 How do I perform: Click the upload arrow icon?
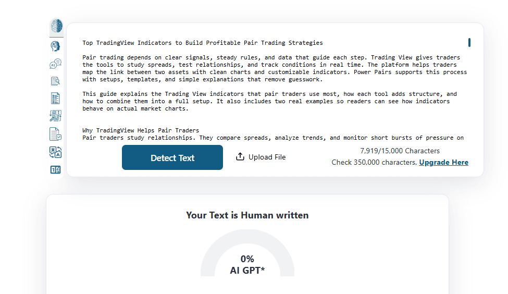[x=240, y=157]
